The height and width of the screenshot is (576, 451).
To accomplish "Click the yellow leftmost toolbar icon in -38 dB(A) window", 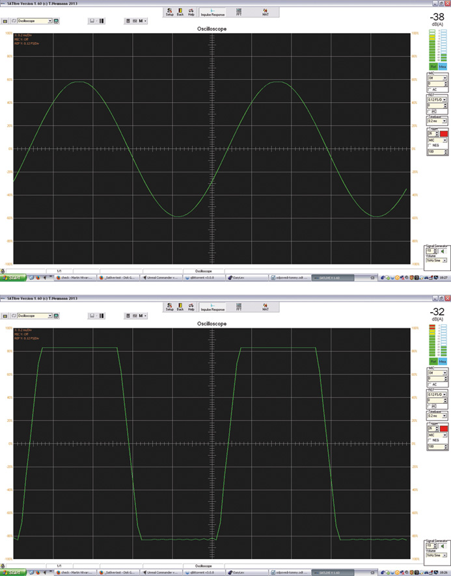I will 5,21.
